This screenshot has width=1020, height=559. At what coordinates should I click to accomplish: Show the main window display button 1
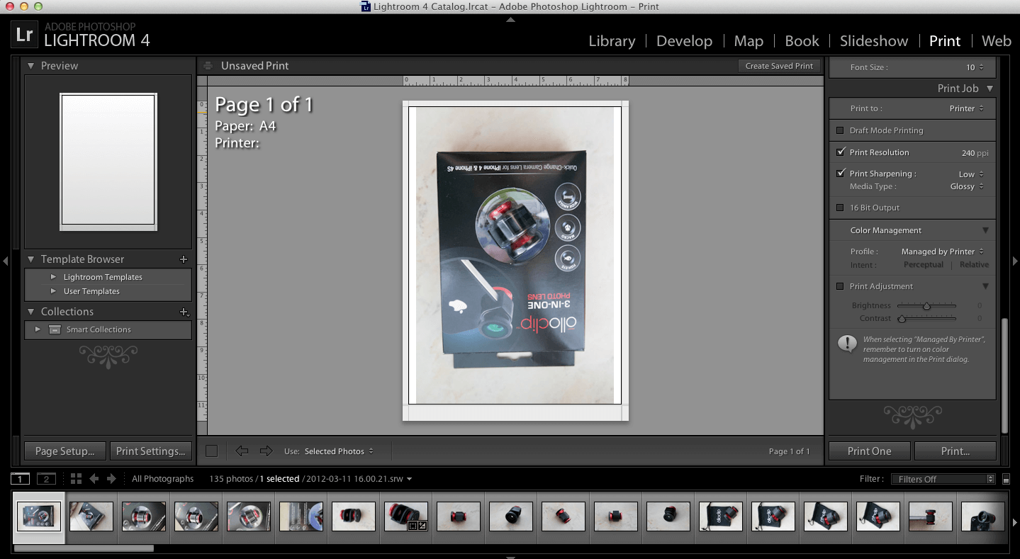pos(21,479)
